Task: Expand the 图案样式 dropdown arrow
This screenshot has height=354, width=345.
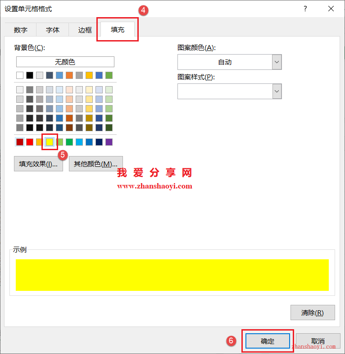Action: [x=277, y=92]
